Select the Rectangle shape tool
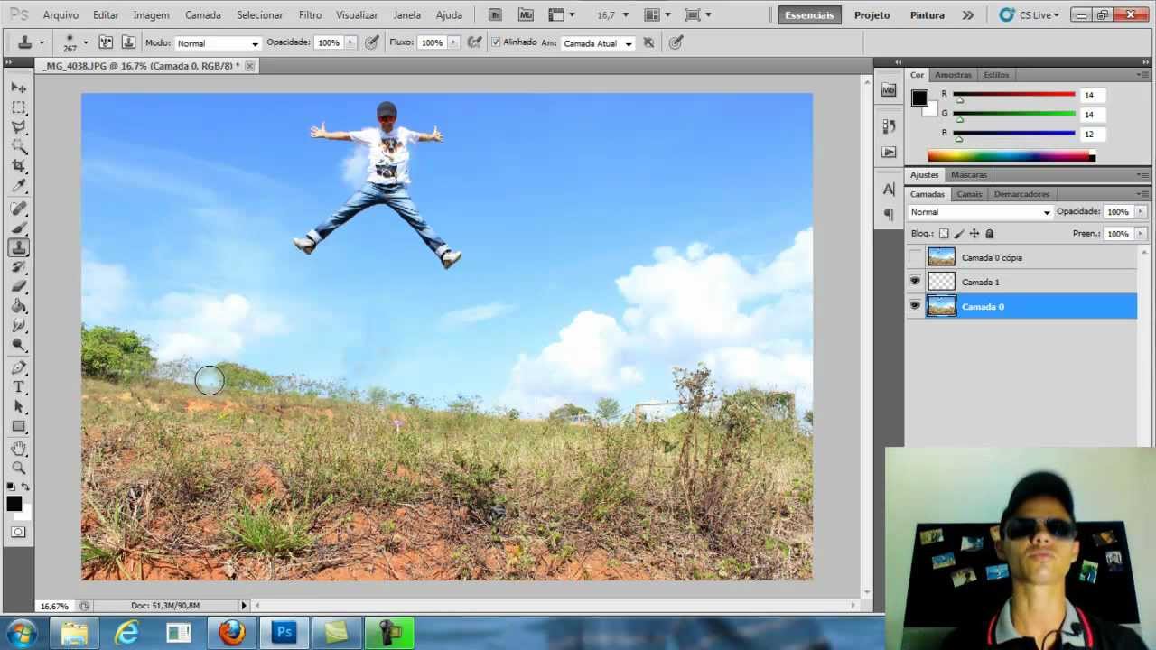Screen dimensions: 1156x650 (x=18, y=426)
